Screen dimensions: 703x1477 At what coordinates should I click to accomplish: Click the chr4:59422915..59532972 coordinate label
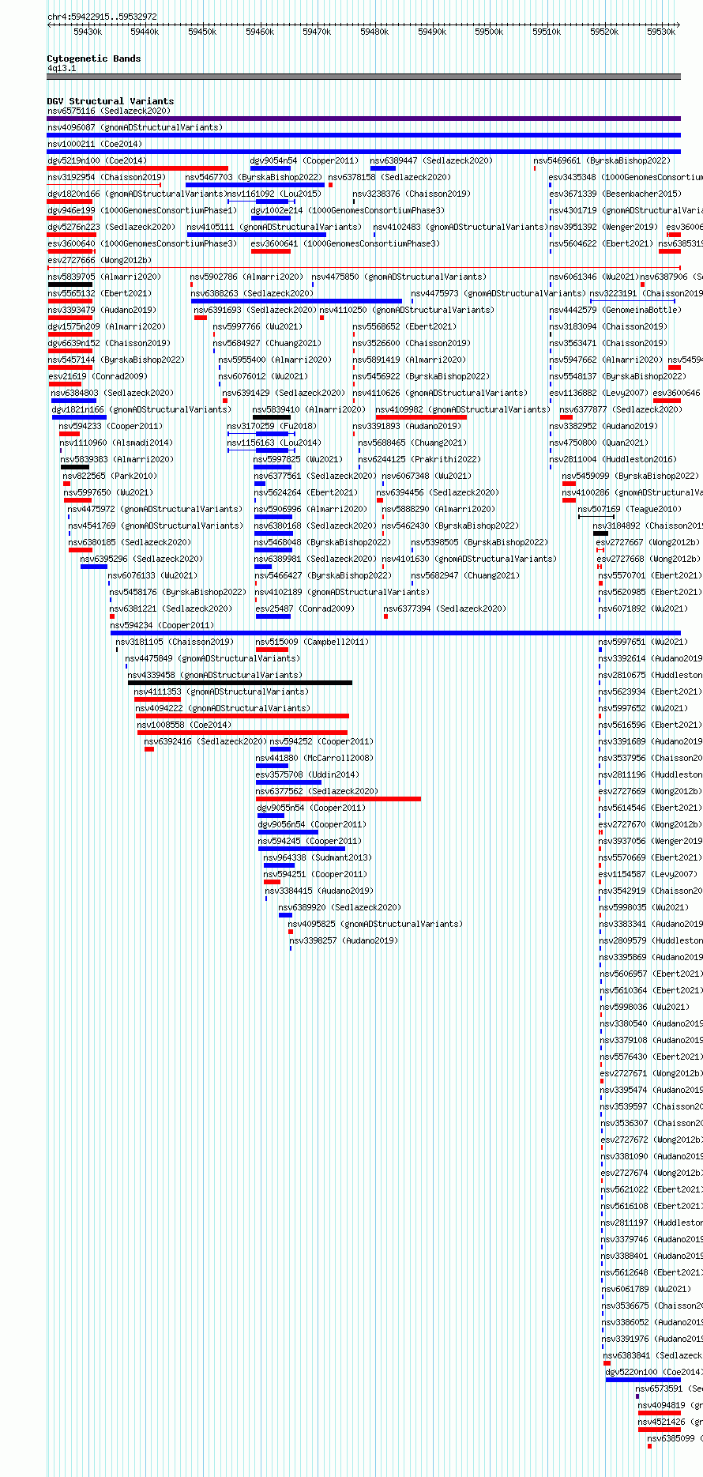click(102, 17)
